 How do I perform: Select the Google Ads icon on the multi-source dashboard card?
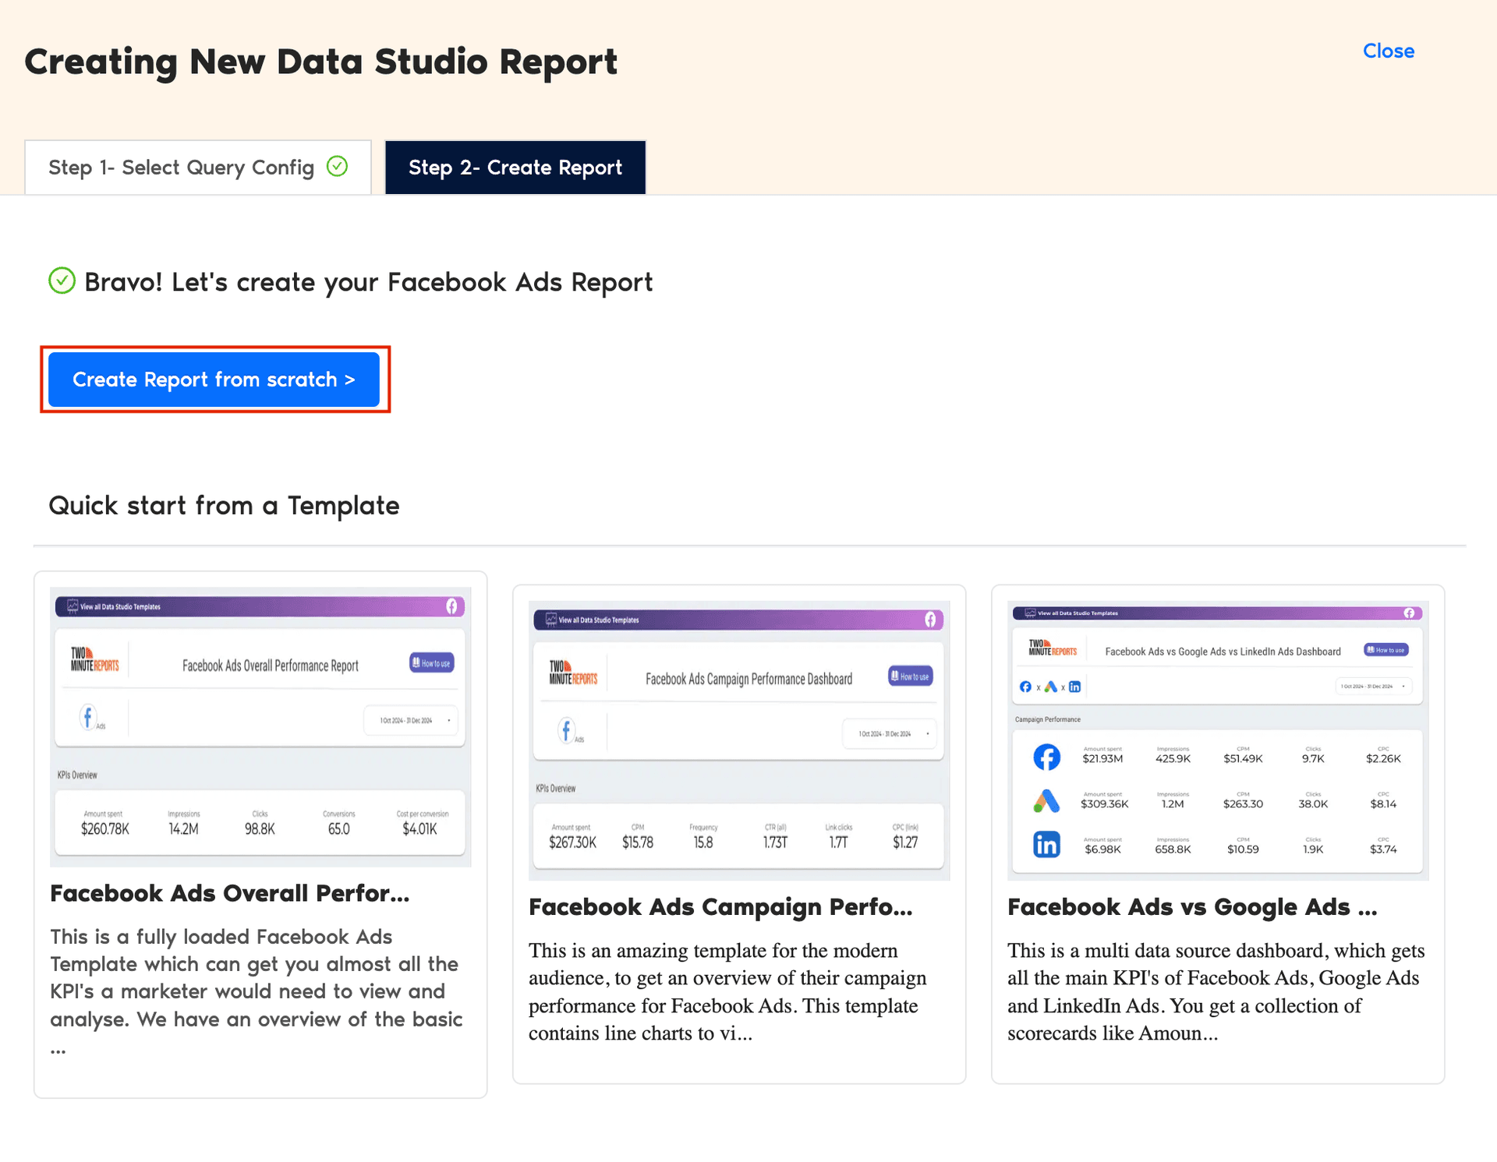(1046, 800)
